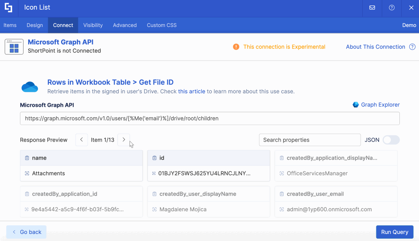The image size is (419, 241).
Task: Click the Graph Explorer blue gem icon
Action: [356, 104]
